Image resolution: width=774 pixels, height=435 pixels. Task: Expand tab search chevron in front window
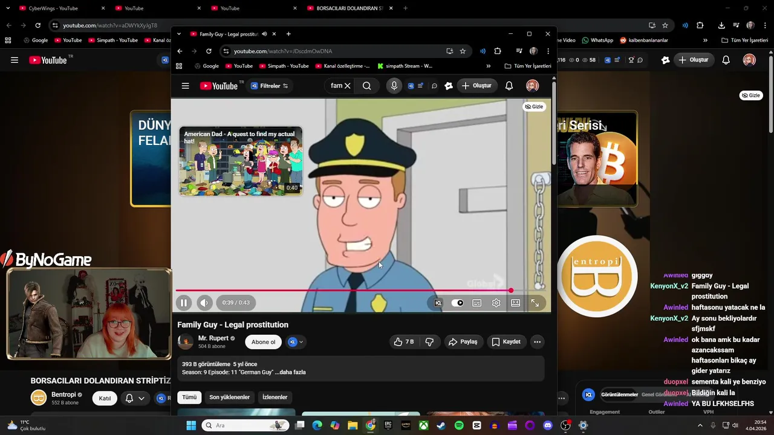point(178,34)
